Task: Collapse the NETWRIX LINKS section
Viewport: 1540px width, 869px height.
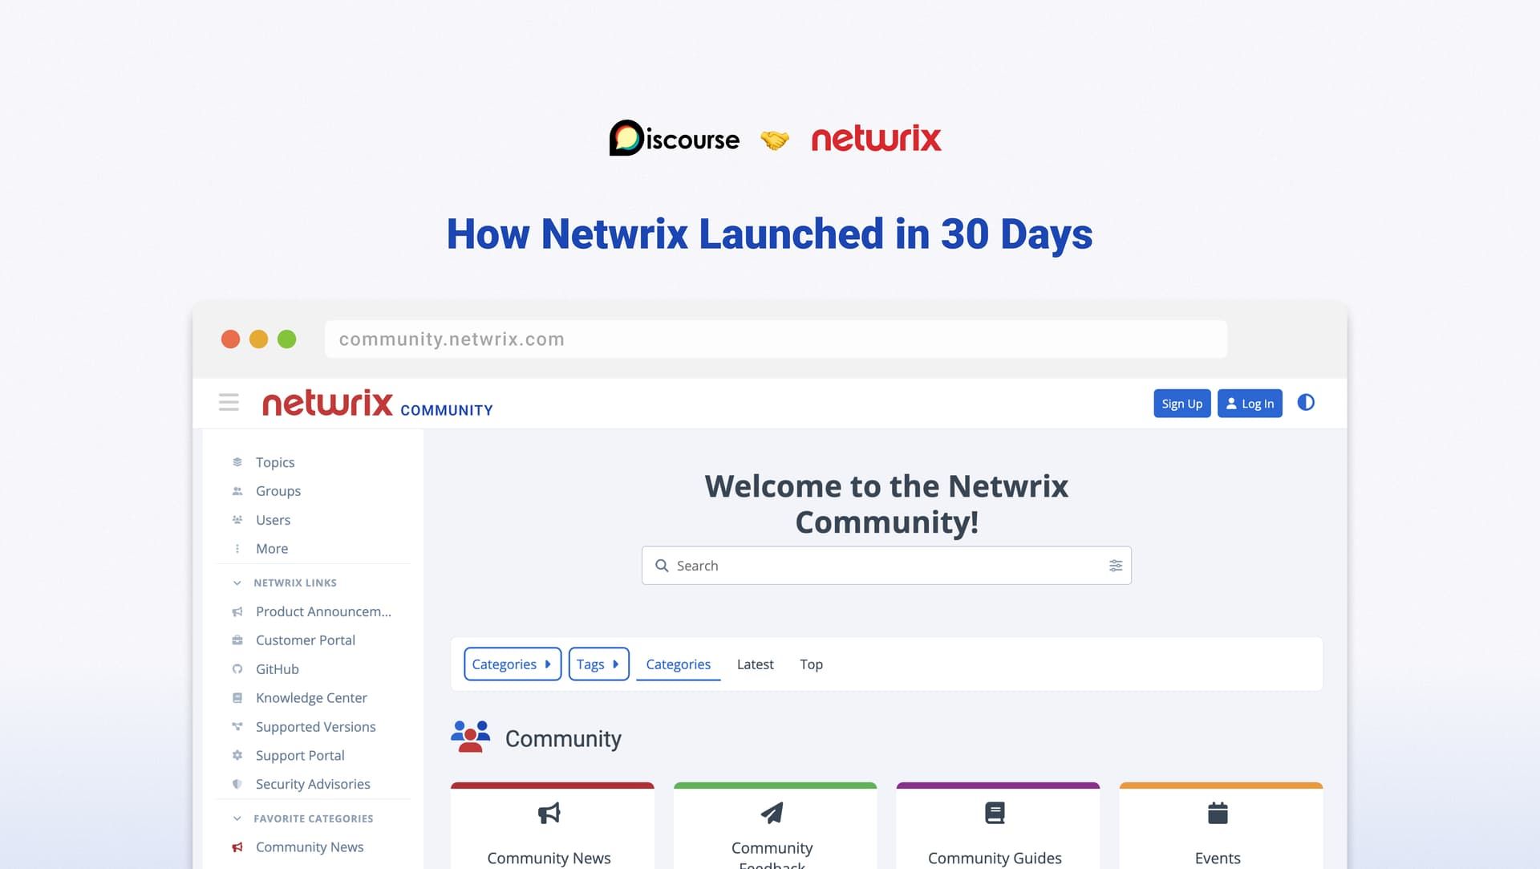Action: point(237,583)
